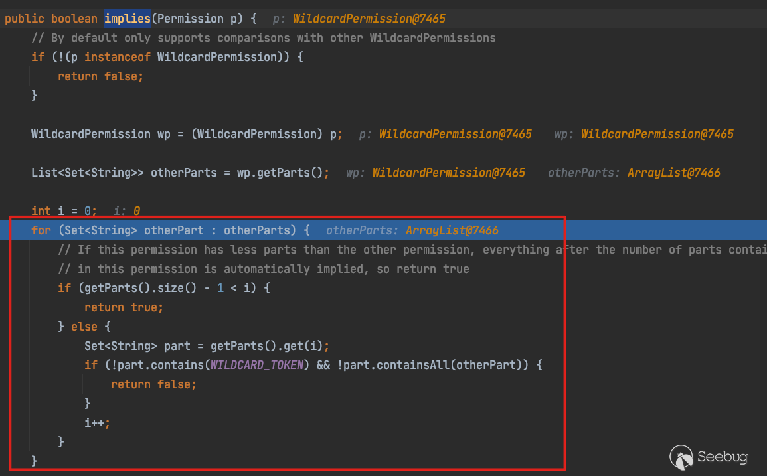Click the instanceof keyword in the if condition

click(x=118, y=57)
